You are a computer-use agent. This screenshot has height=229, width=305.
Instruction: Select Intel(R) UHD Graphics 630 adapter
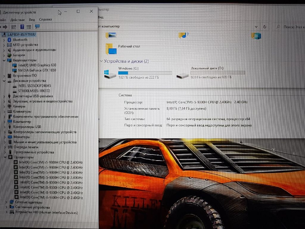pyautogui.click(x=37, y=65)
